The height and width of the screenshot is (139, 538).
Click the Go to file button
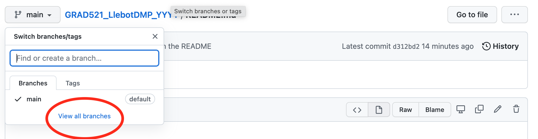coord(472,15)
